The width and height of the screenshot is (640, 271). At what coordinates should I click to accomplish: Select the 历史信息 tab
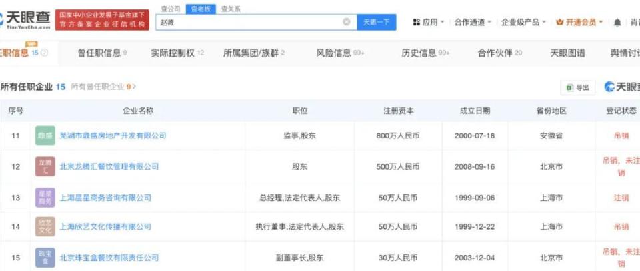[x=425, y=53]
